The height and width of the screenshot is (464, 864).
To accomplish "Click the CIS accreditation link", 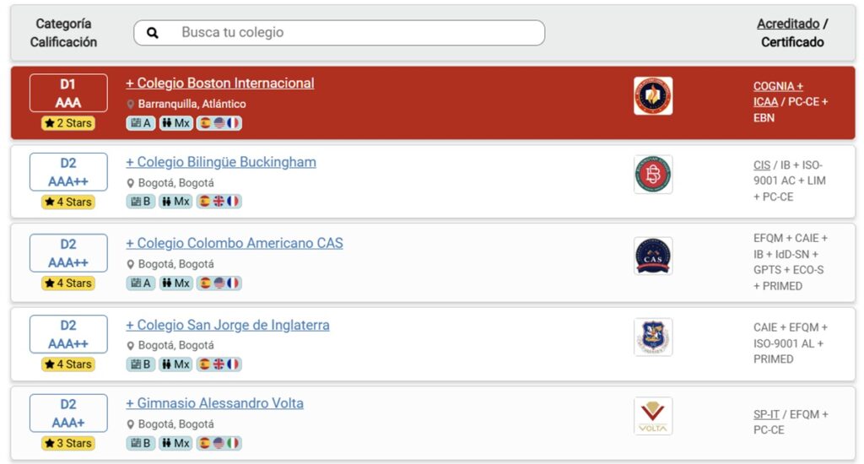I will (x=762, y=165).
